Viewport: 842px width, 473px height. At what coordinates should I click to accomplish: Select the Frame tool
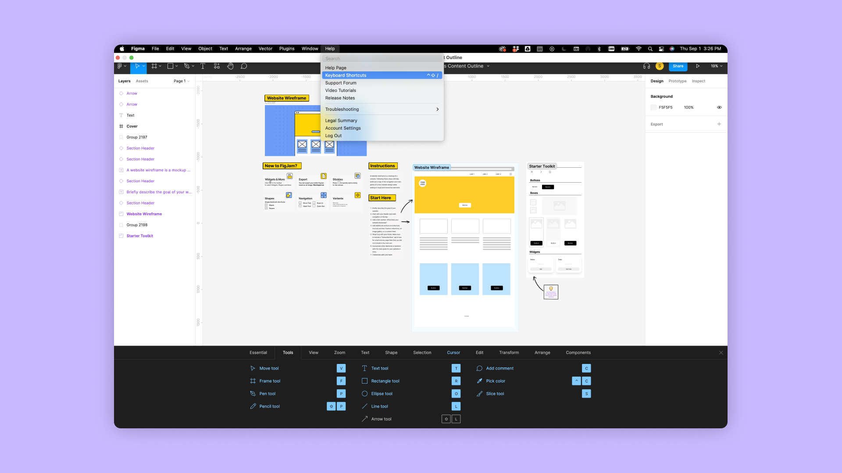coord(270,381)
